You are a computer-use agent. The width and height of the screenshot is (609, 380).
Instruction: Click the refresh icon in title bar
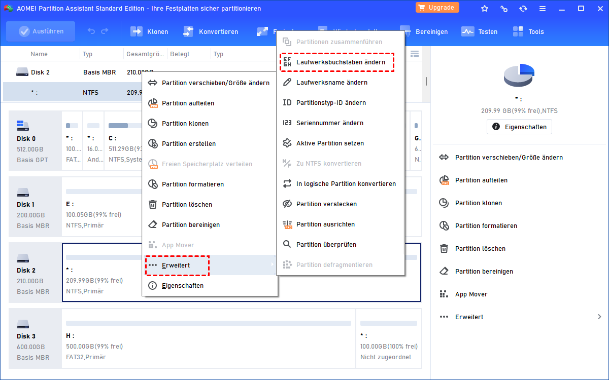[x=523, y=9]
